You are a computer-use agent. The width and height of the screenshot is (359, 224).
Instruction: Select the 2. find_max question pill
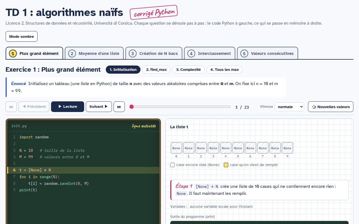point(156,69)
